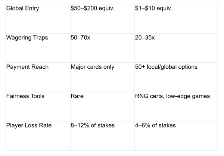
Task: Click the 50+ local/global options cell
Action: click(176, 77)
